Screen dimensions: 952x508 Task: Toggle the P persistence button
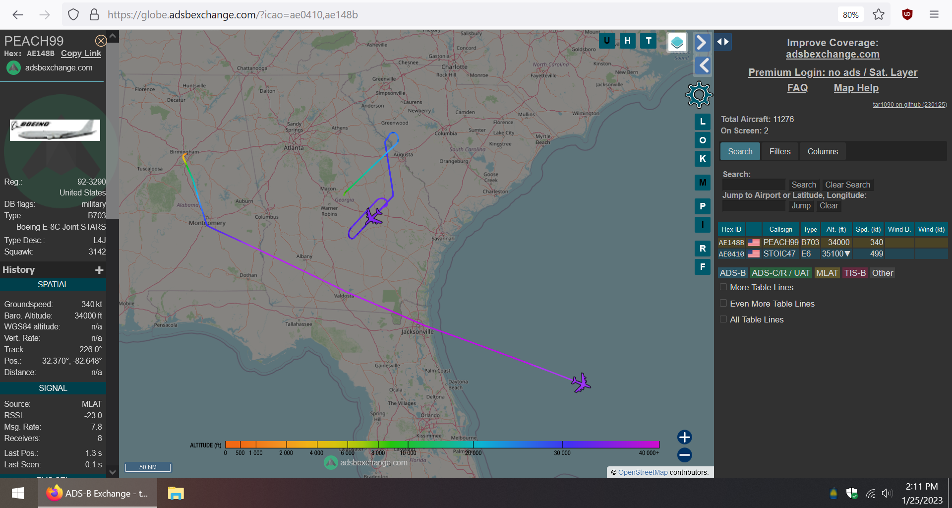coord(703,206)
